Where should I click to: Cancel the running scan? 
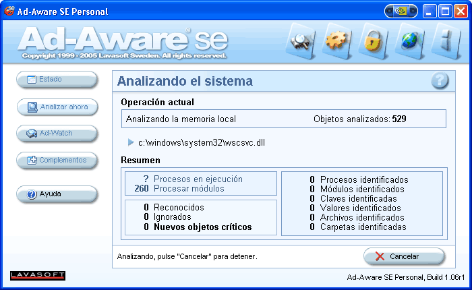point(404,256)
